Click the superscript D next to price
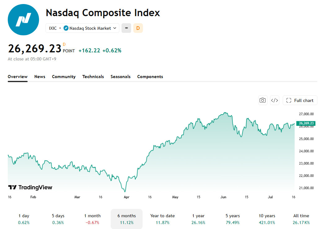Viewport: 323px width, 229px height. click(x=64, y=44)
